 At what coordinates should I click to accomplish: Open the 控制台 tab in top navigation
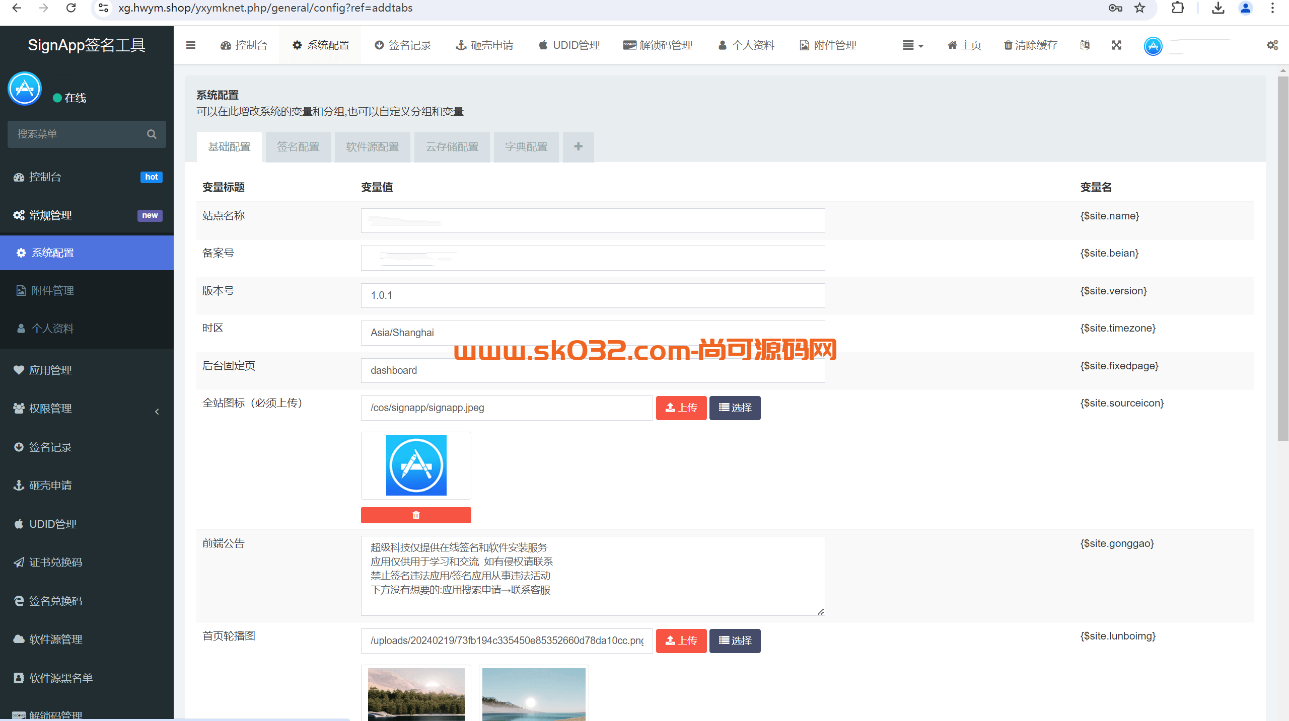[x=244, y=45]
